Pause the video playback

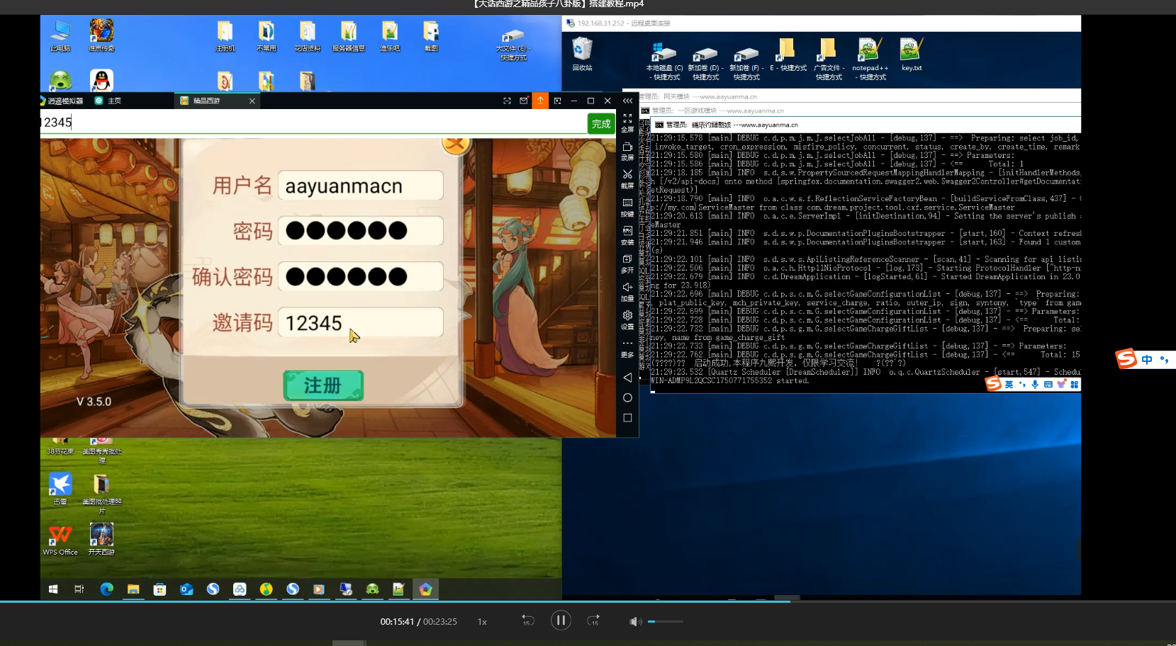coord(561,621)
